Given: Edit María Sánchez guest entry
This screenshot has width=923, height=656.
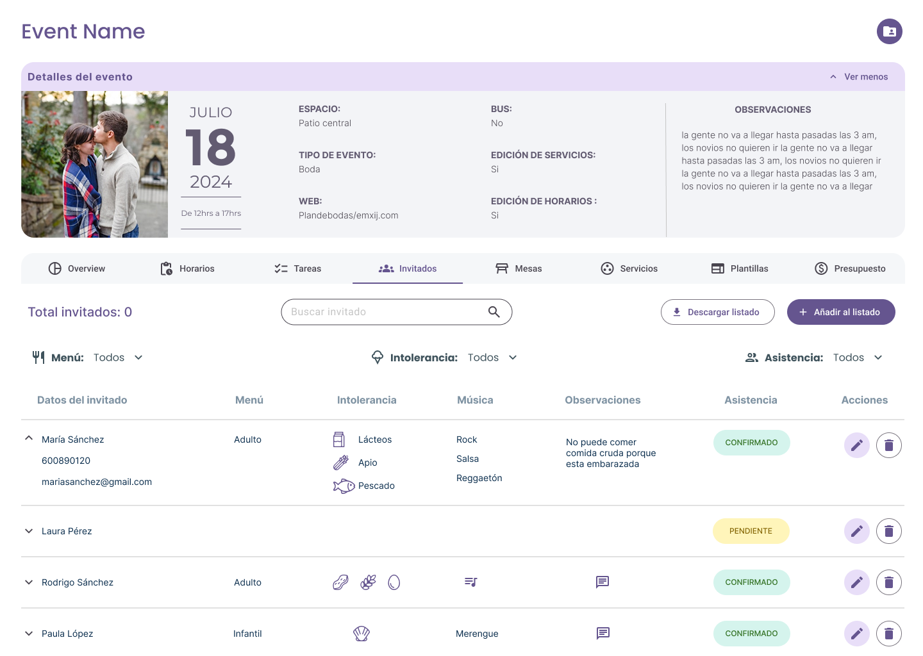Looking at the screenshot, I should 856,445.
